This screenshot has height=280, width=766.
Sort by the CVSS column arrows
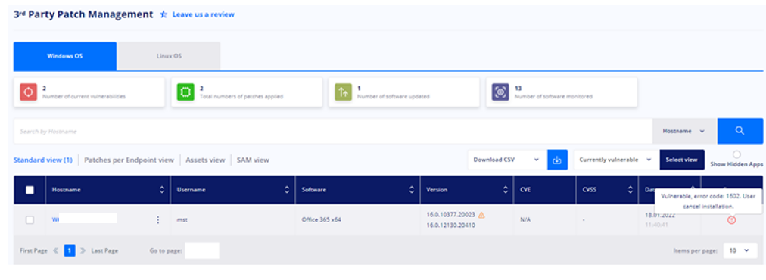[631, 190]
